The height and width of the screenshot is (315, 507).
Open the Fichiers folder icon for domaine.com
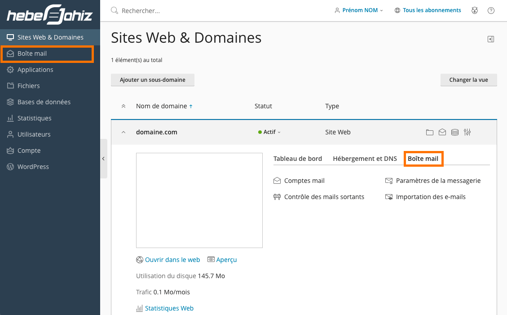pos(430,132)
